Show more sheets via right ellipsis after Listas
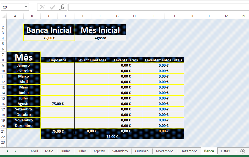This screenshot has width=249, height=157. [235, 151]
